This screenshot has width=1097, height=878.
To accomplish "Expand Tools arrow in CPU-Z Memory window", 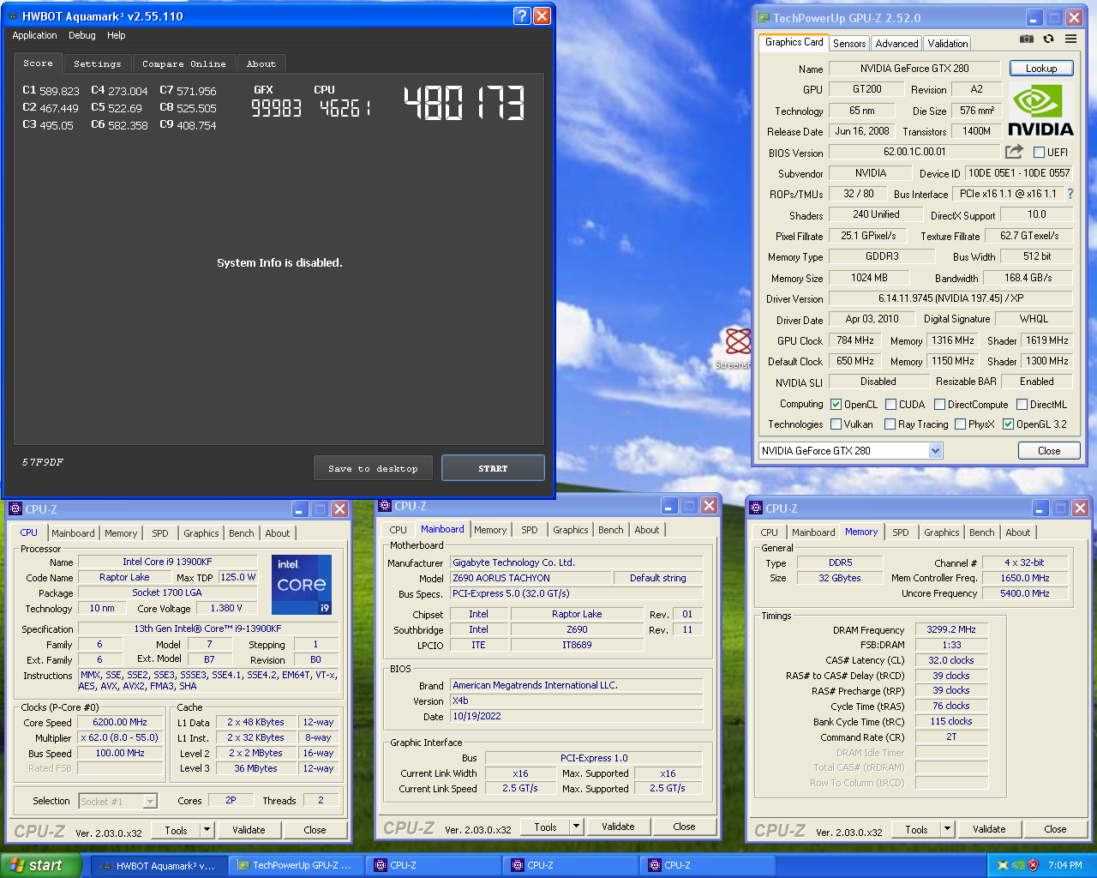I will pos(947,829).
